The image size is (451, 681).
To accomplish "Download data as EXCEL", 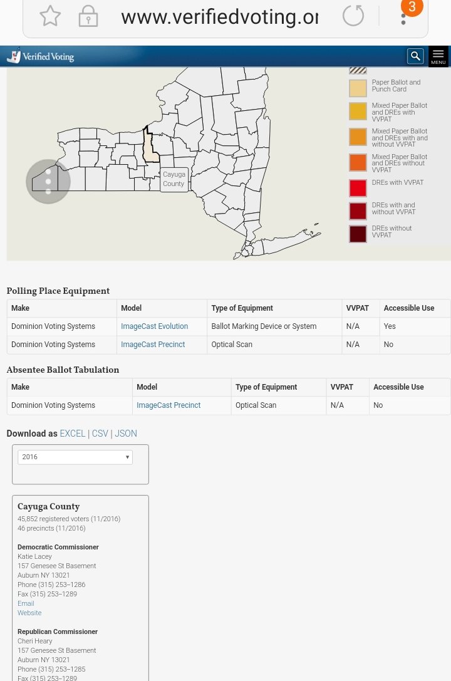I will 73,434.
